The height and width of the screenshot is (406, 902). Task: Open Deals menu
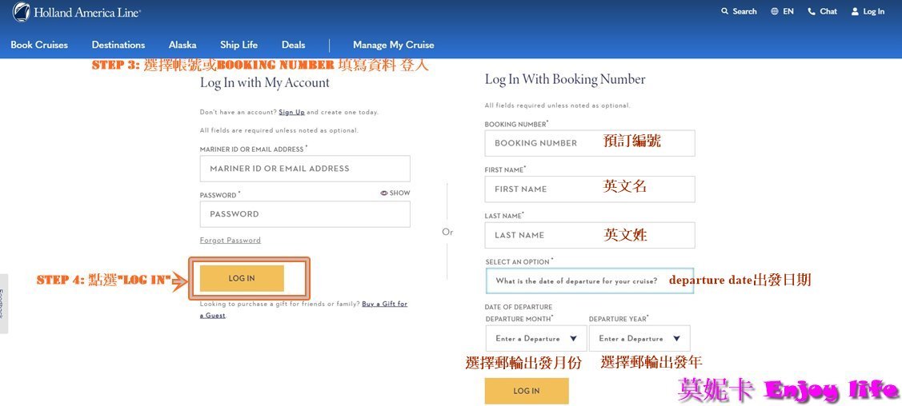pos(294,45)
